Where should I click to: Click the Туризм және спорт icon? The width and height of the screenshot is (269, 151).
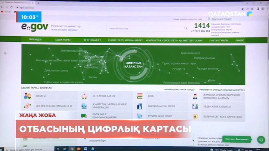pyautogui.click(x=139, y=116)
